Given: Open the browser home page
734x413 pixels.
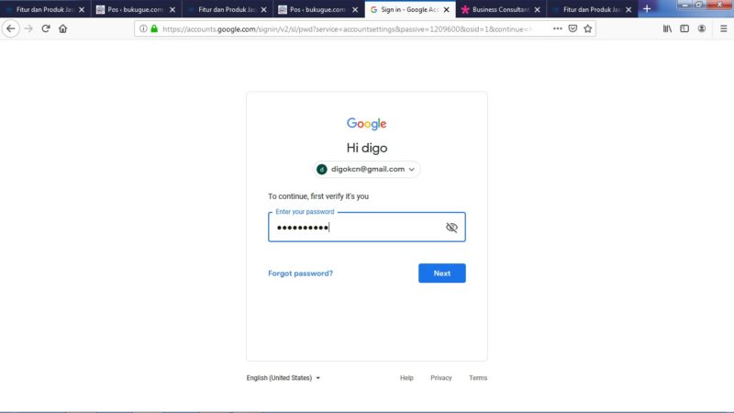Looking at the screenshot, I should click(x=62, y=28).
